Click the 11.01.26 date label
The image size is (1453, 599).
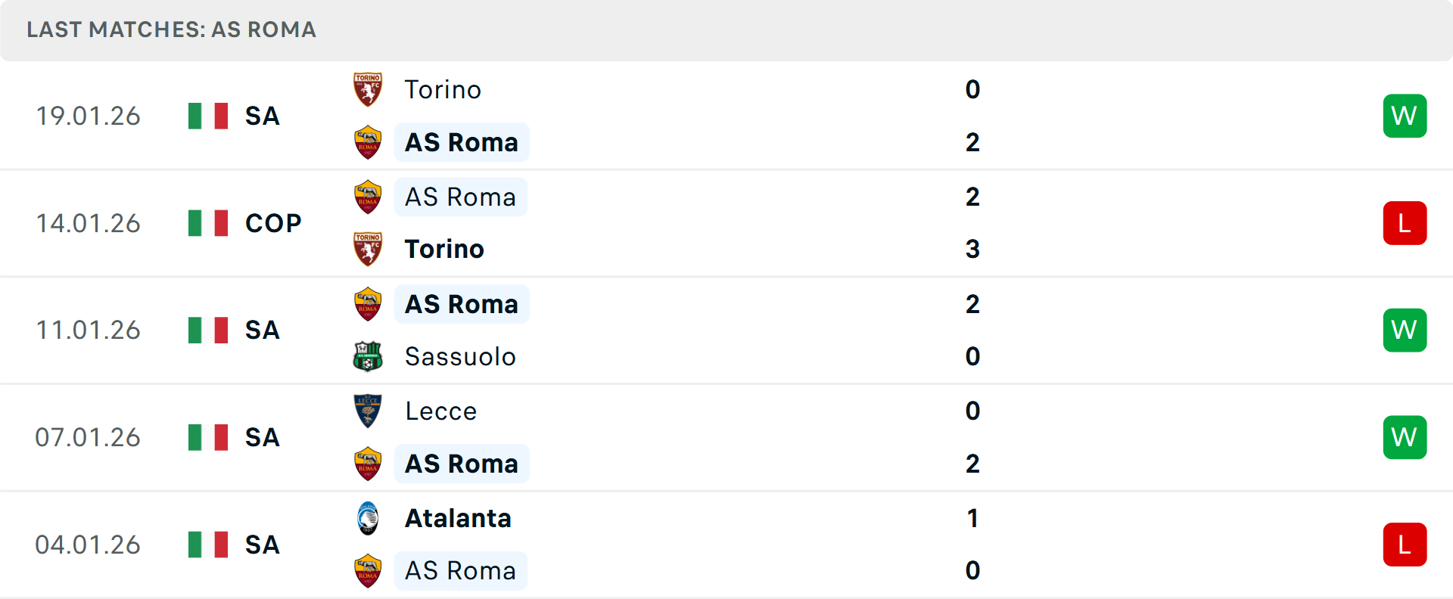point(88,330)
